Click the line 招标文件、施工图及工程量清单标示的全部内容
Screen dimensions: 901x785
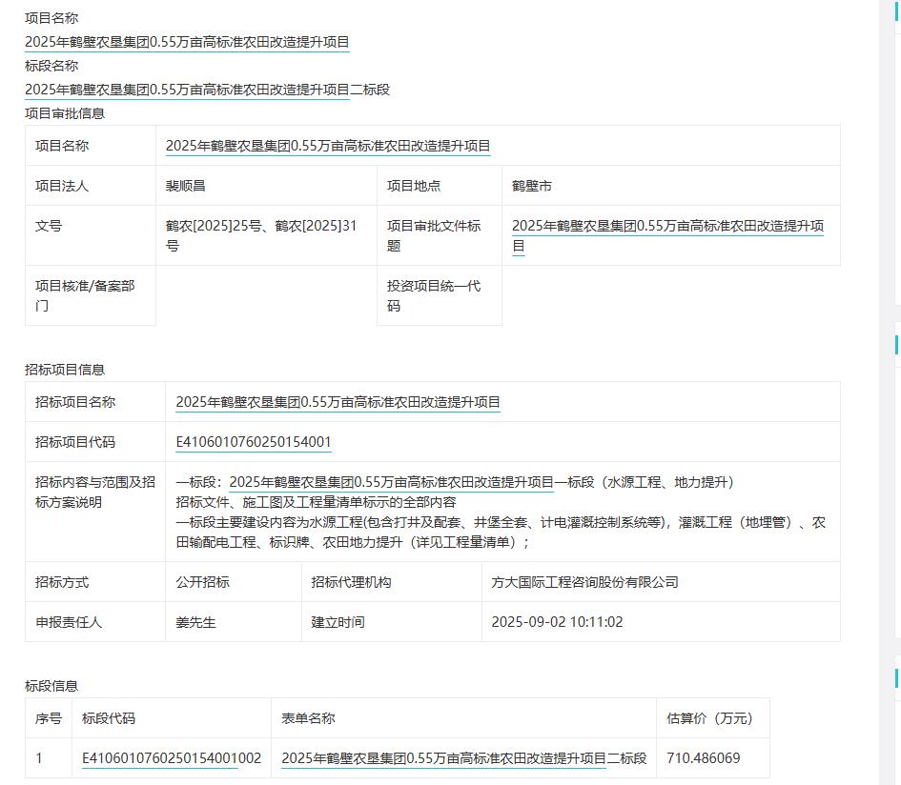point(316,502)
